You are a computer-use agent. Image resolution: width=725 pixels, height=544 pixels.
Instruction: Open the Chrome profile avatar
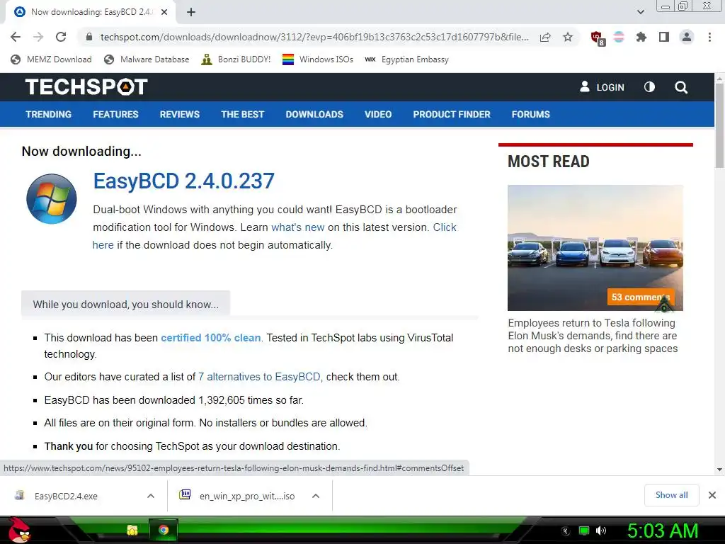(x=687, y=37)
